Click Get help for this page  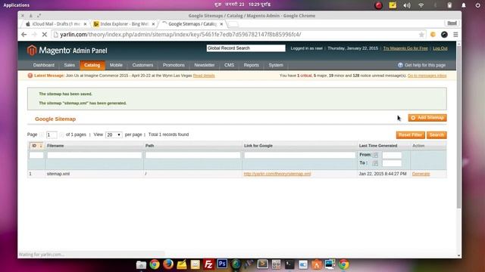425,65
